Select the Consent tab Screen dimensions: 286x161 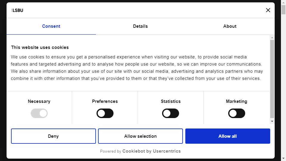point(51,26)
